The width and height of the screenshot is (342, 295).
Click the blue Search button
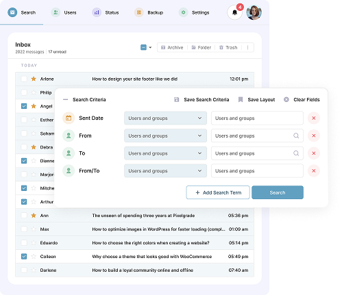tap(278, 192)
